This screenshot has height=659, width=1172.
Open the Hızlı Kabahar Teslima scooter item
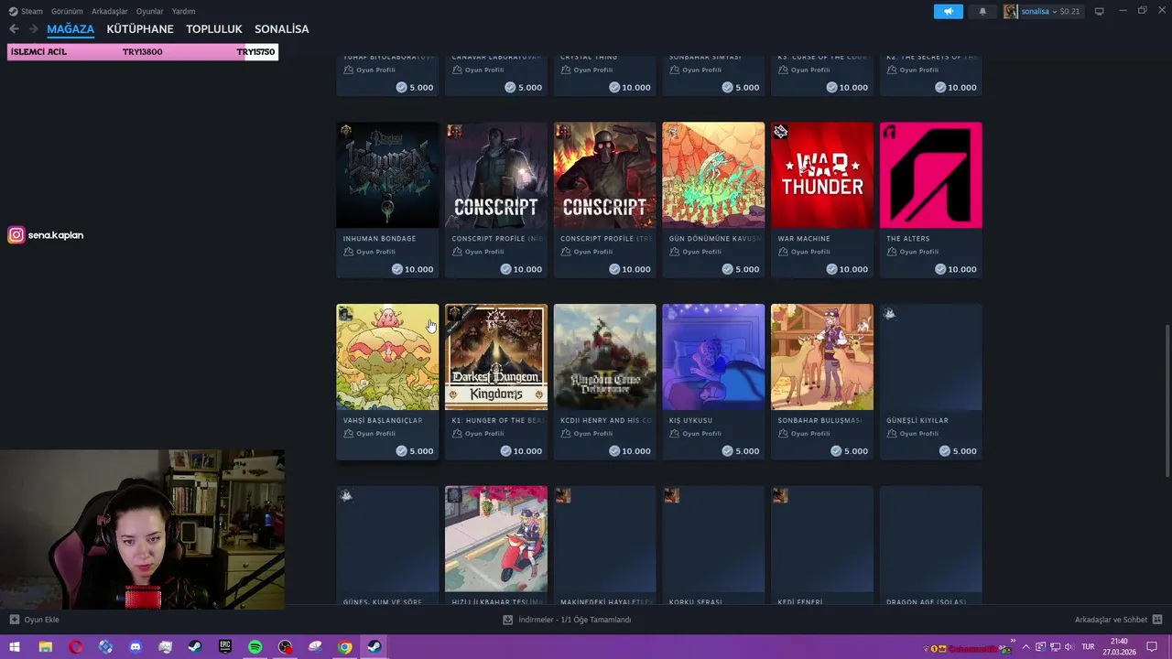496,545
